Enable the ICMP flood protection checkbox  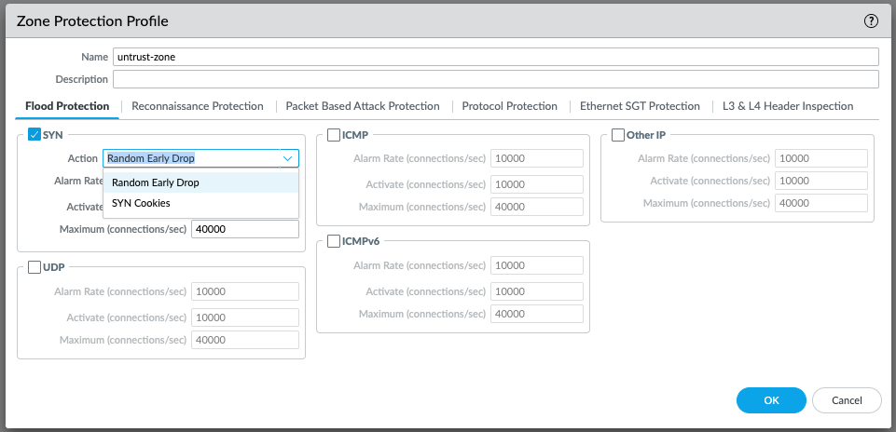click(334, 135)
